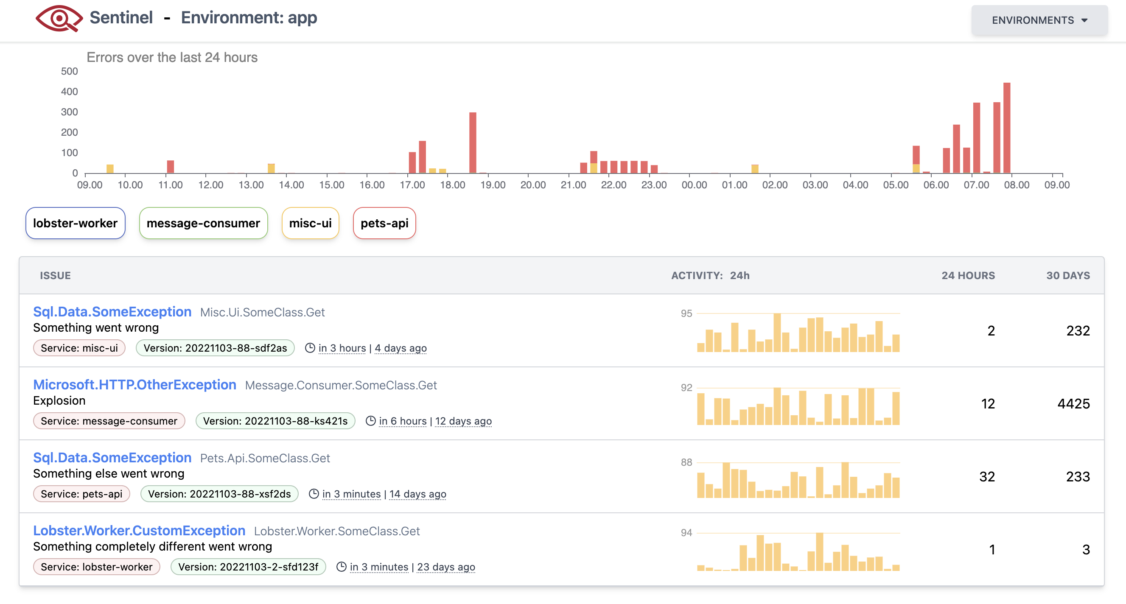The width and height of the screenshot is (1126, 604).
Task: Toggle the misc-ui service filter
Action: 310,224
